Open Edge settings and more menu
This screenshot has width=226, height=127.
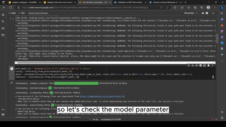pyautogui.click(x=215, y=7)
